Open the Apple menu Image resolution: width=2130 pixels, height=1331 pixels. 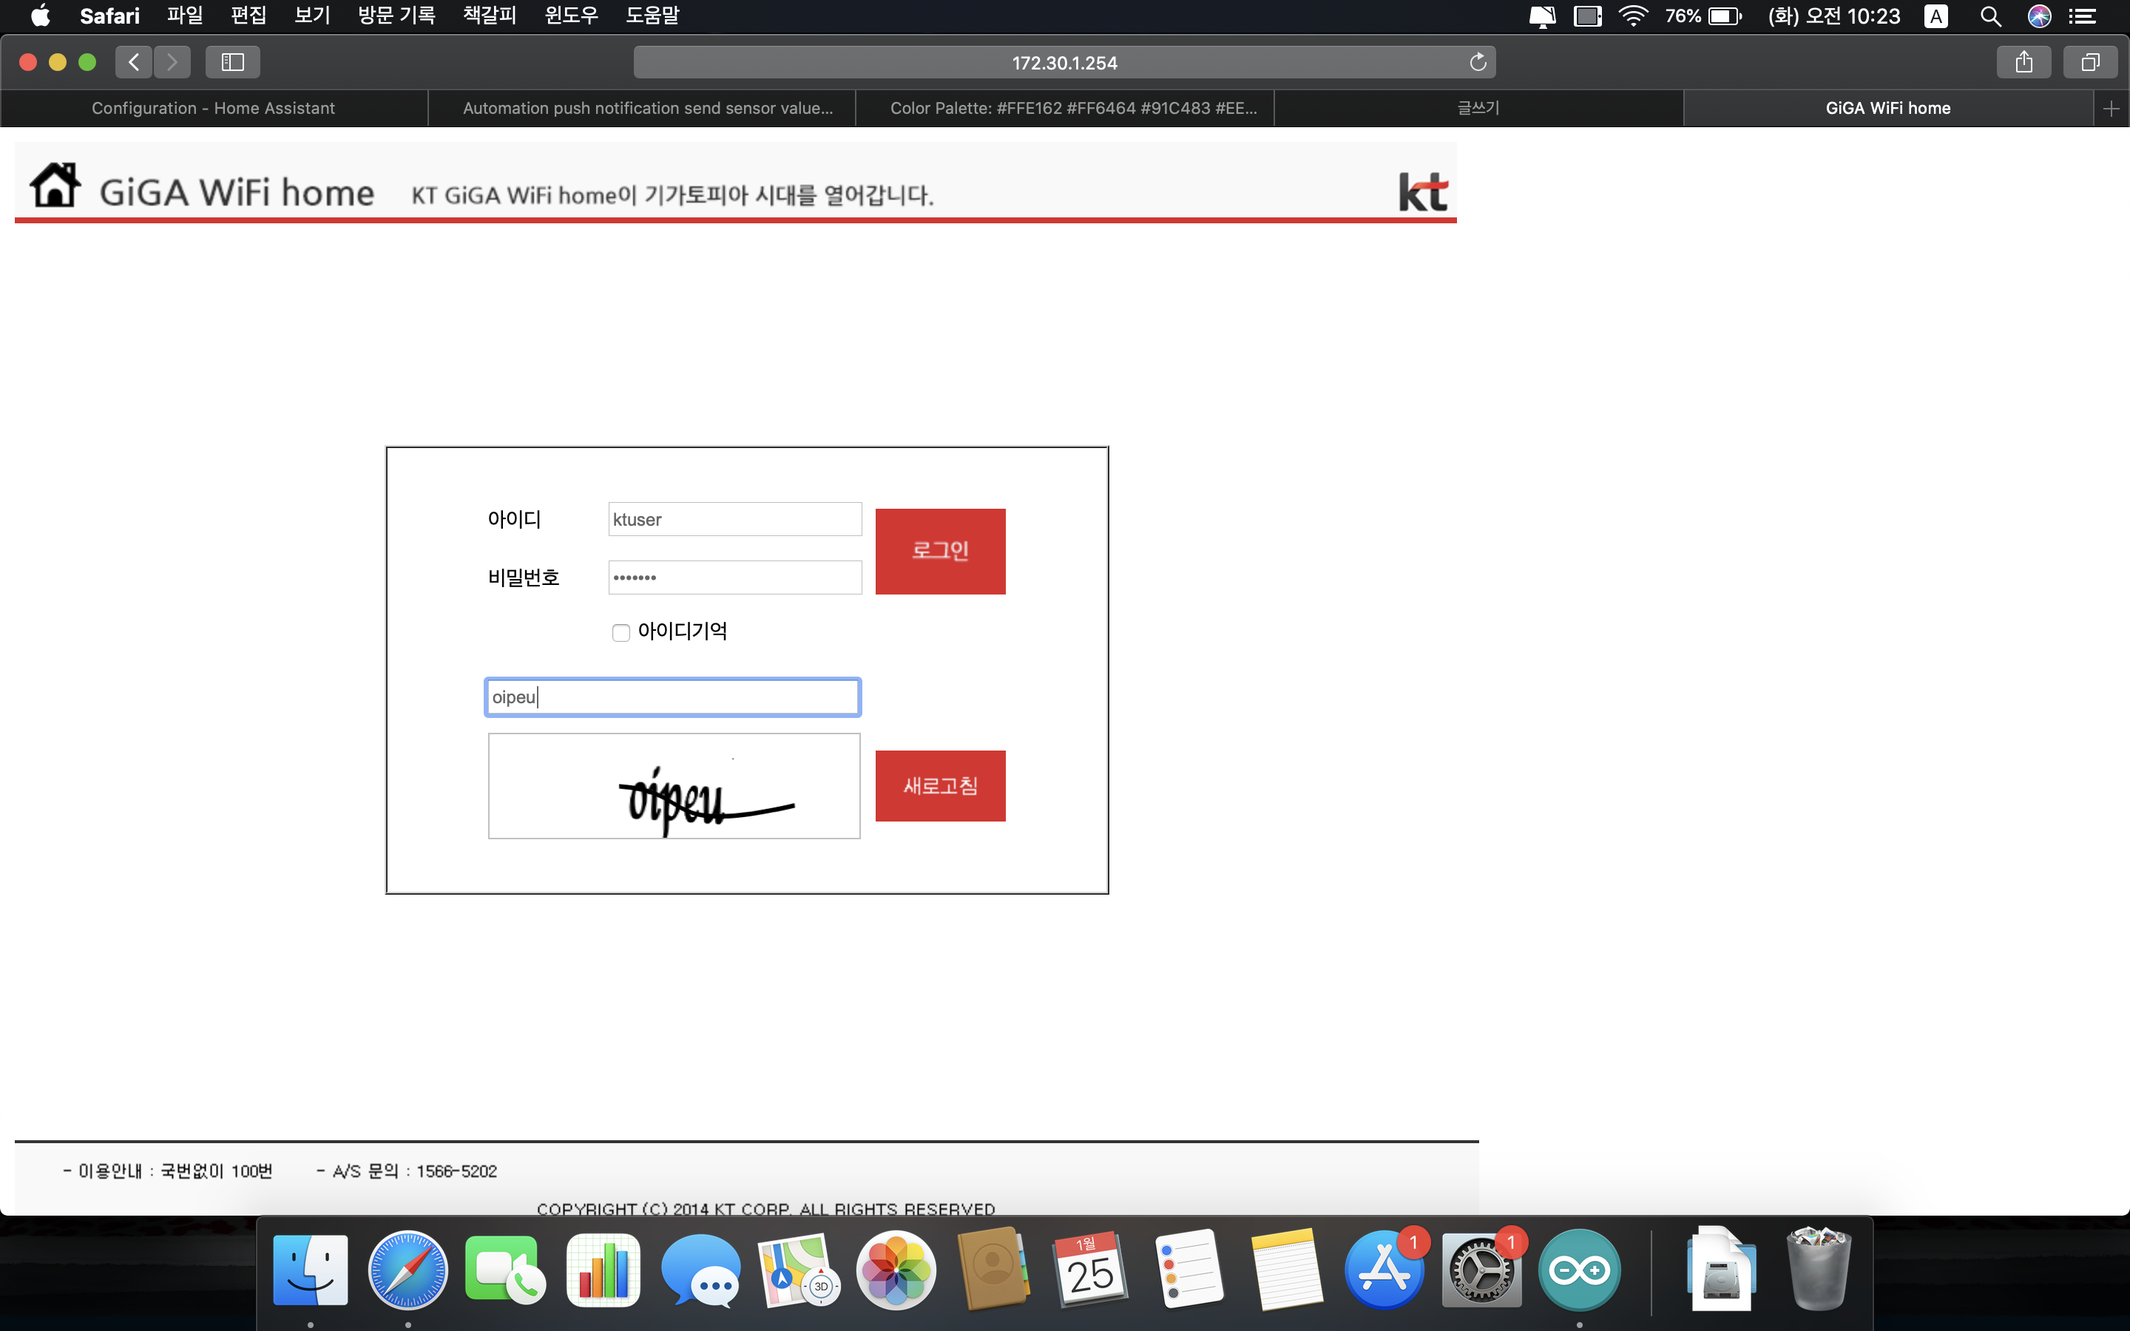click(40, 16)
